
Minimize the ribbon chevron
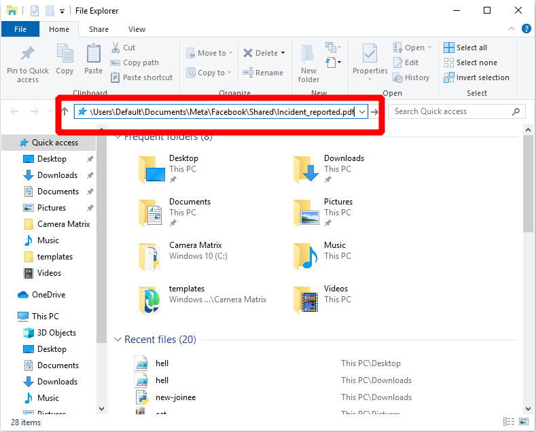tap(512, 29)
